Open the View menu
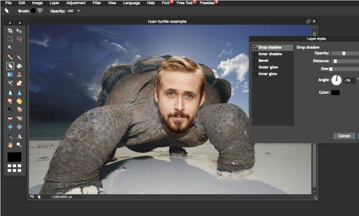 [x=112, y=3]
